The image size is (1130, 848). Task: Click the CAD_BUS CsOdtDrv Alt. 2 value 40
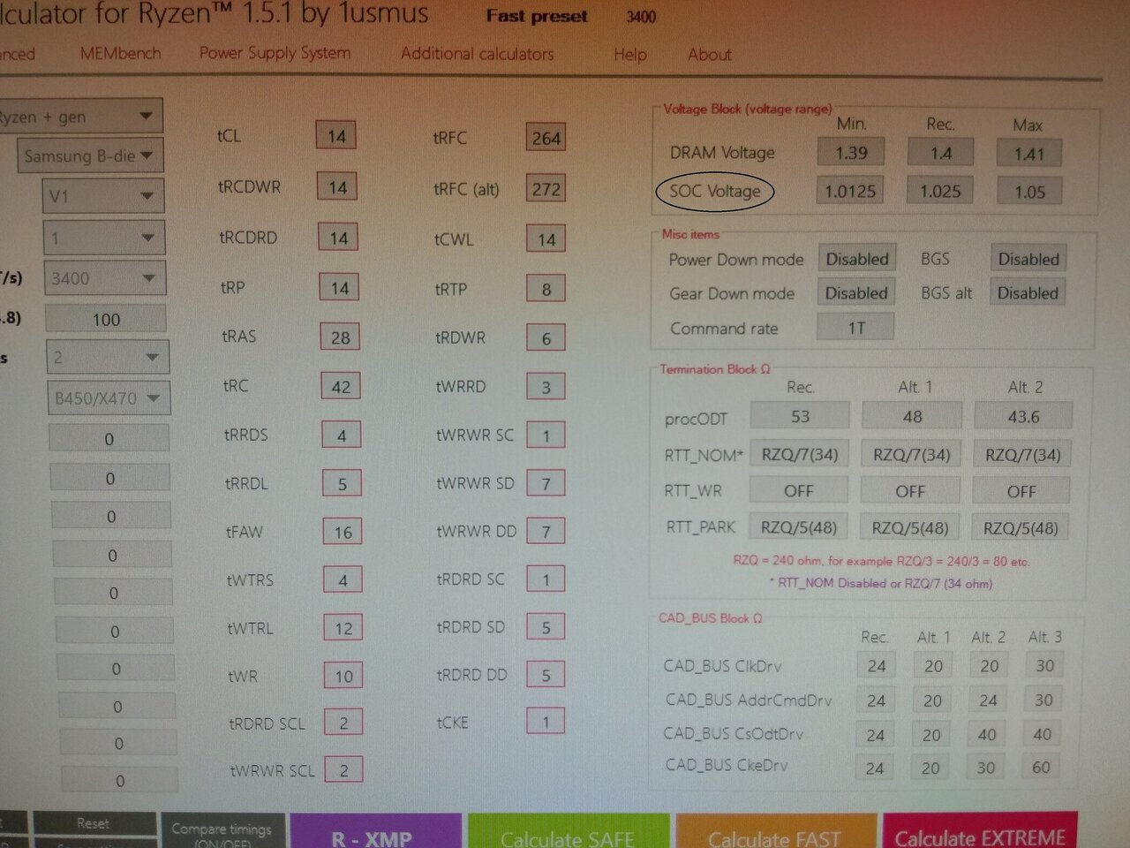[x=987, y=734]
